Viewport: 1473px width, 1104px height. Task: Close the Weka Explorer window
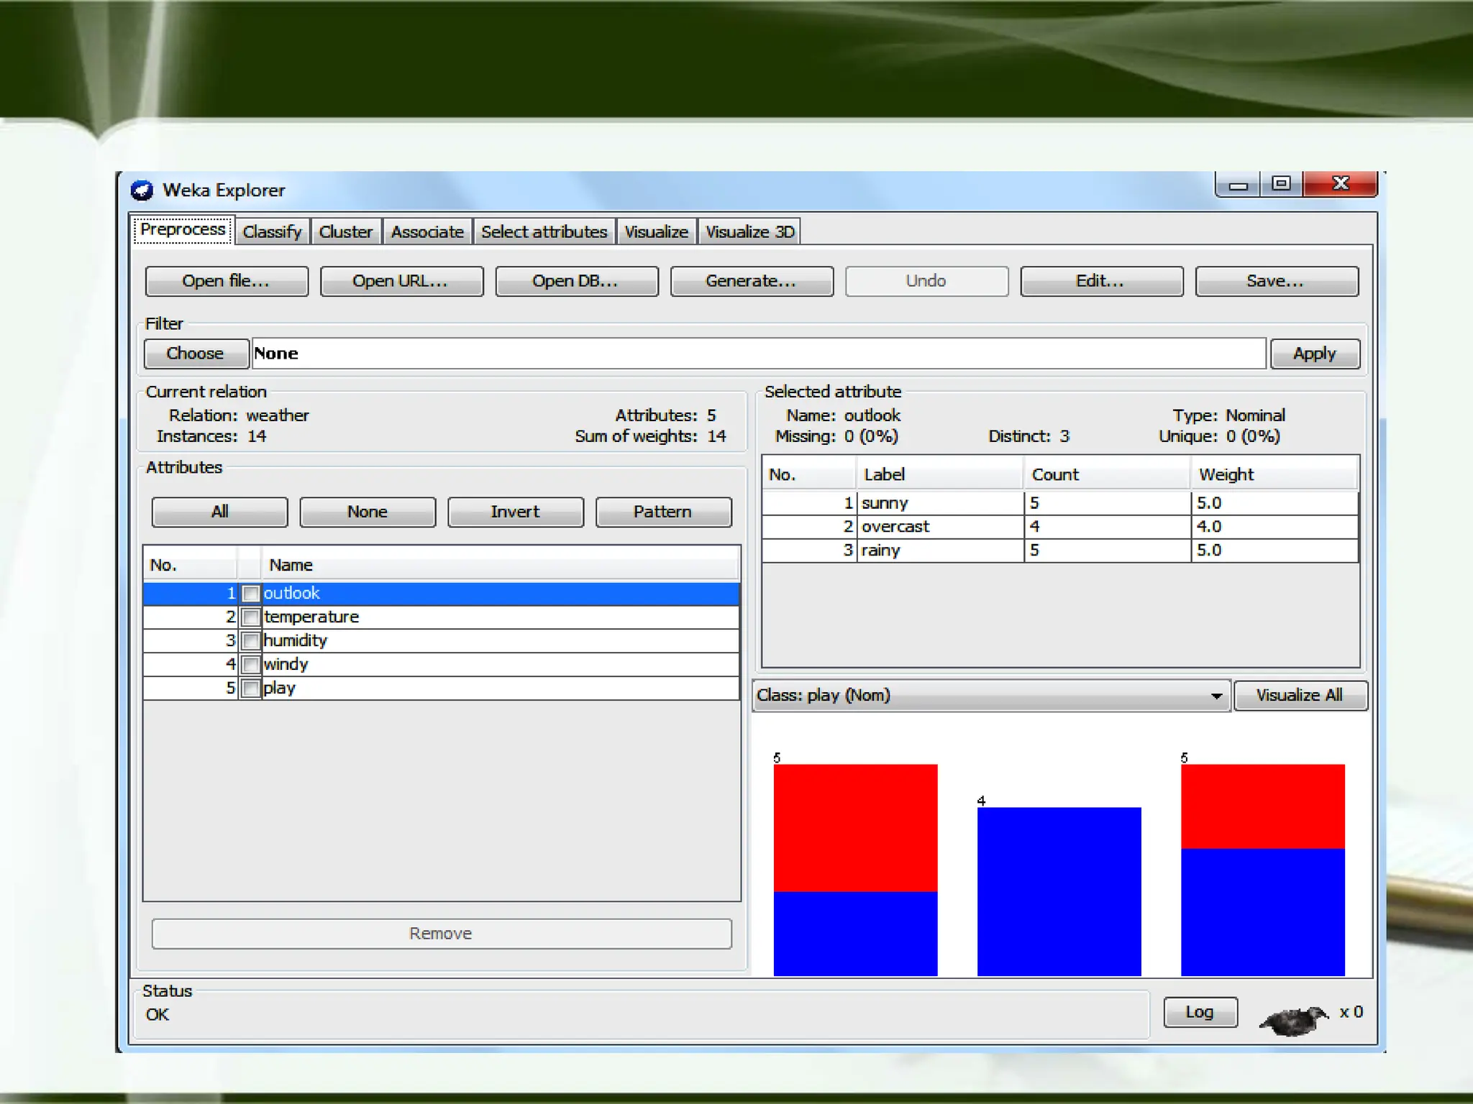[1340, 184]
